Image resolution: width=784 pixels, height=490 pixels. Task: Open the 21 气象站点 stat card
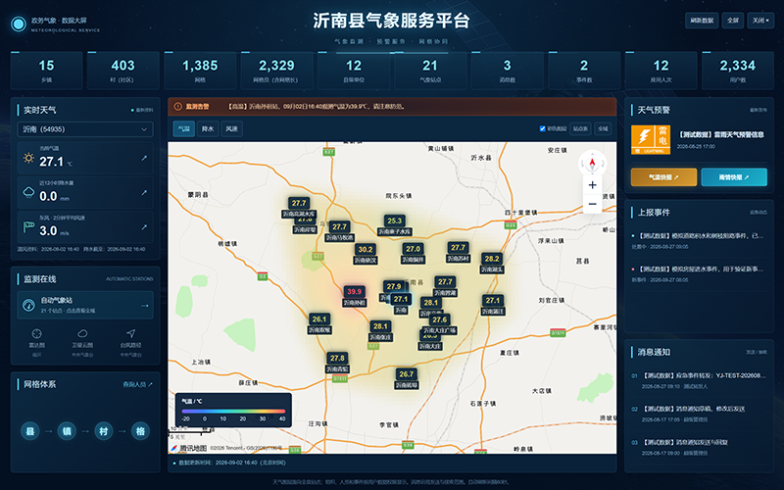coord(430,71)
